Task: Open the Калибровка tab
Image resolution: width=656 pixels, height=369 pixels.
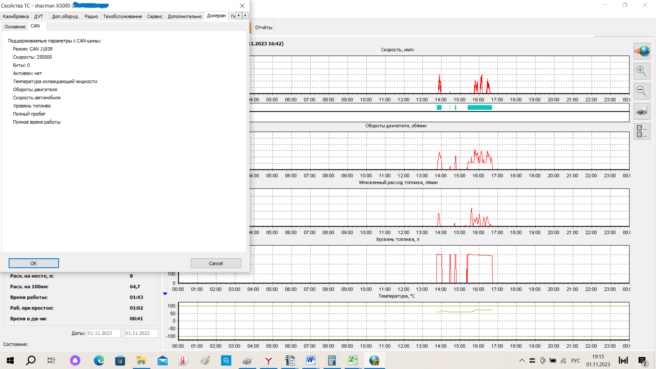Action: point(16,16)
